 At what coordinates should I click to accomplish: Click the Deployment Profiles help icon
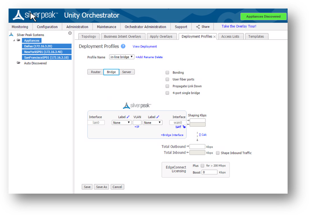123,46
